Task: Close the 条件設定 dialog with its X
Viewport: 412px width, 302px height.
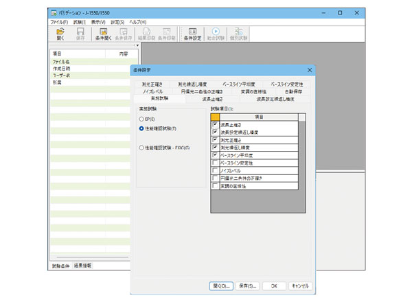Action: pos(310,70)
